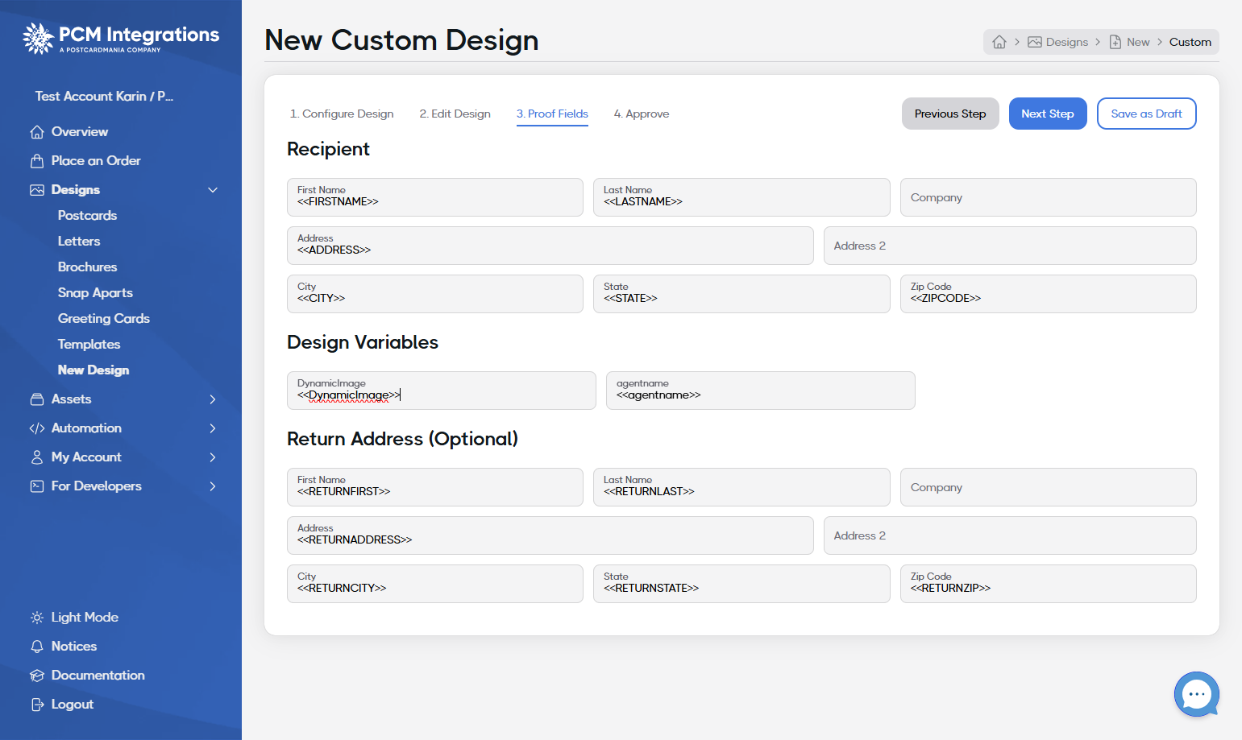Click the Designs breadcrumb link

1057,42
